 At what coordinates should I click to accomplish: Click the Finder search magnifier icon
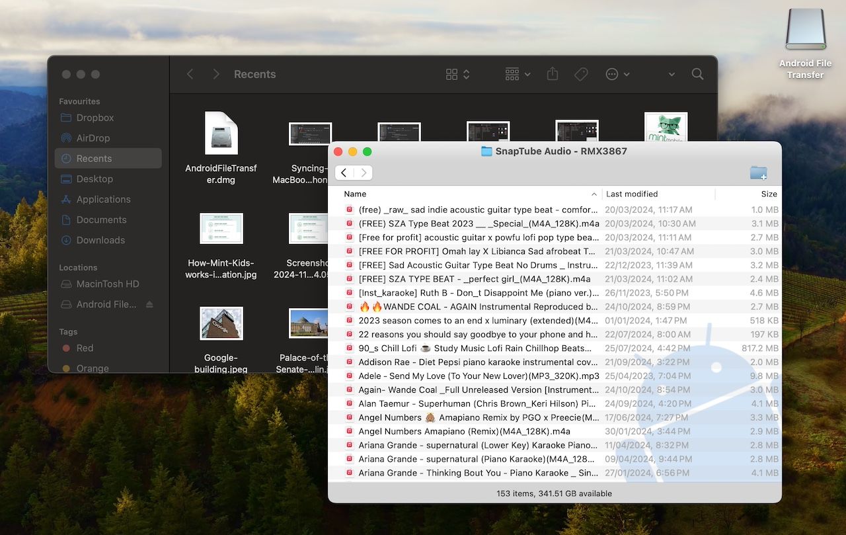coord(697,74)
